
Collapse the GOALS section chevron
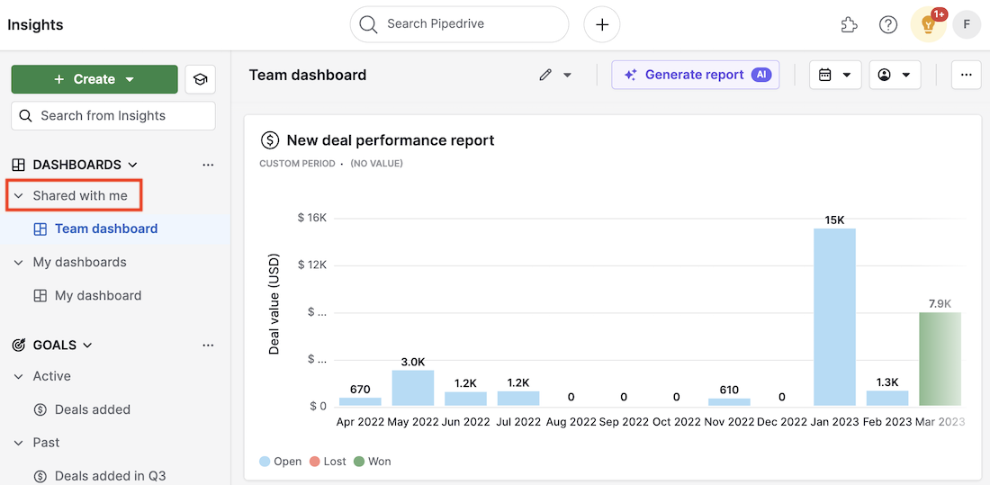coord(88,346)
